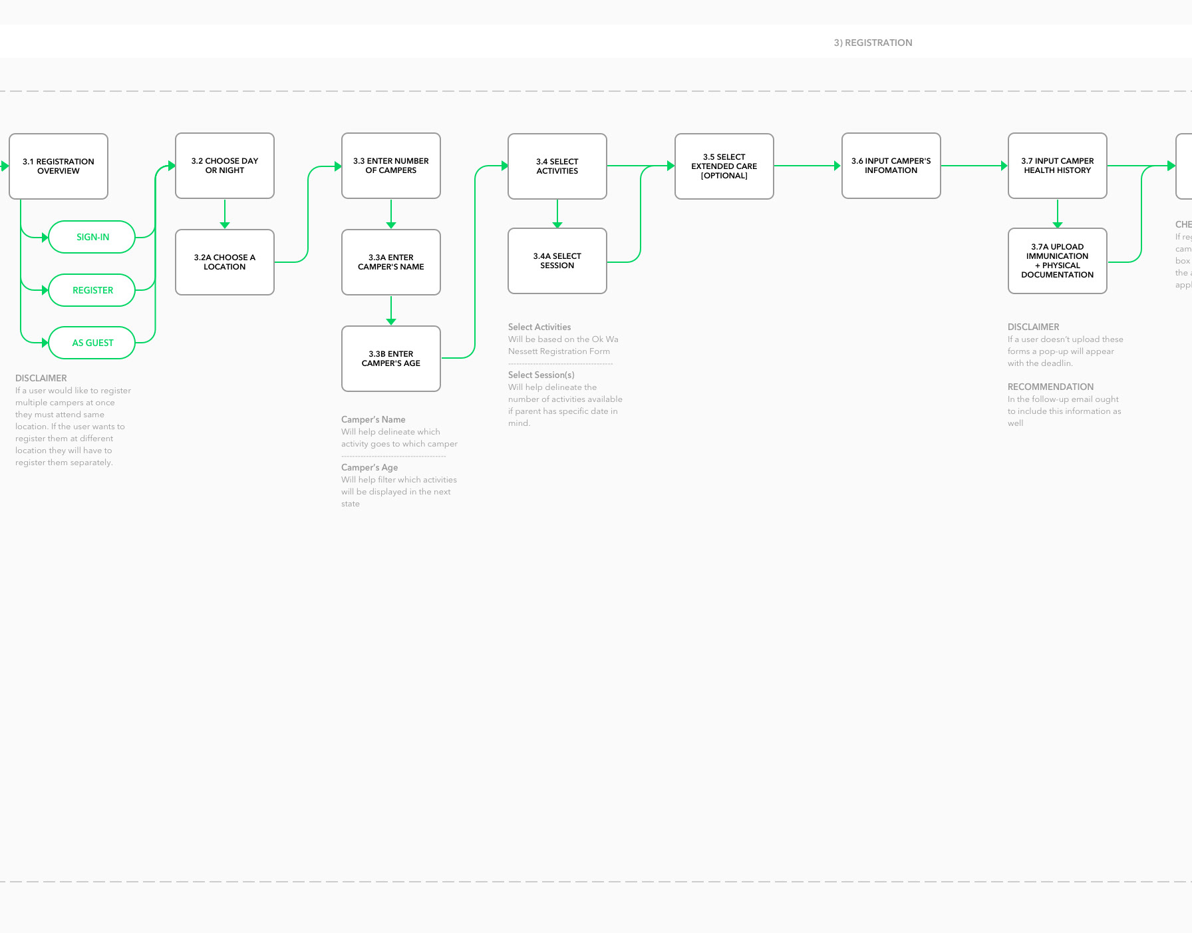Click the 'Camper's Name' note heading
This screenshot has height=933, width=1192.
[x=373, y=419]
